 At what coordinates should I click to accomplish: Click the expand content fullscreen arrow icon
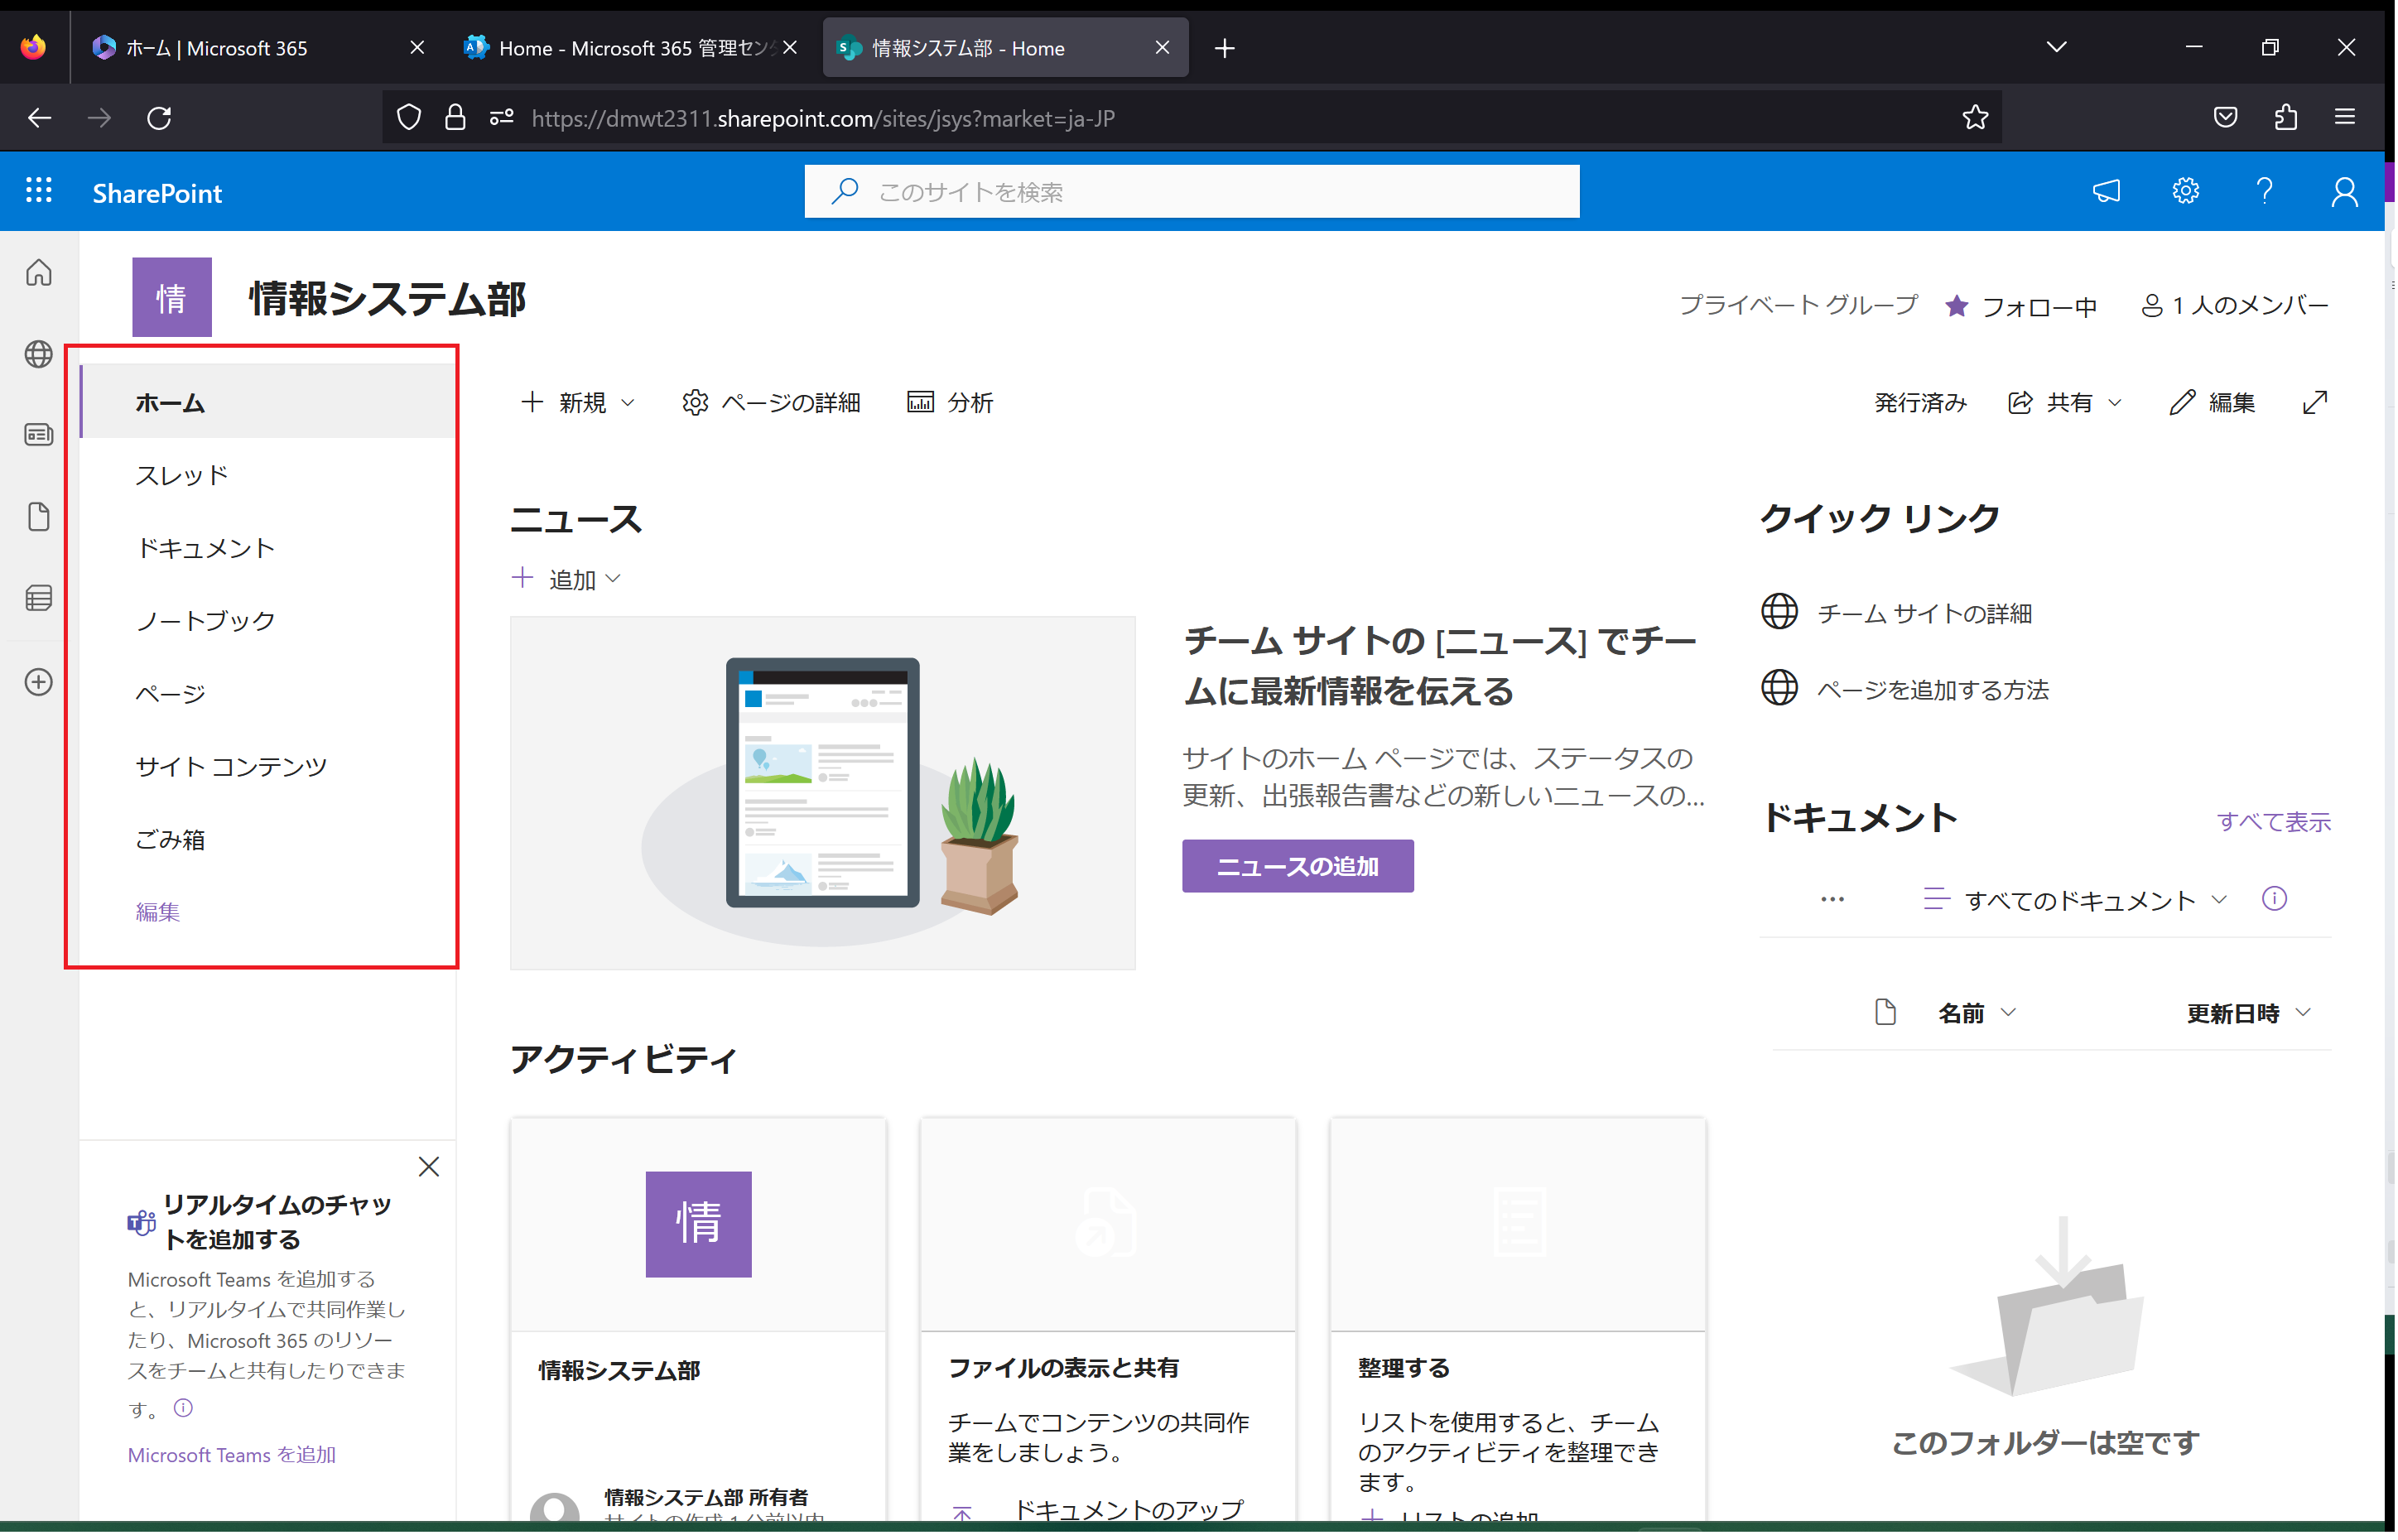coord(2314,402)
